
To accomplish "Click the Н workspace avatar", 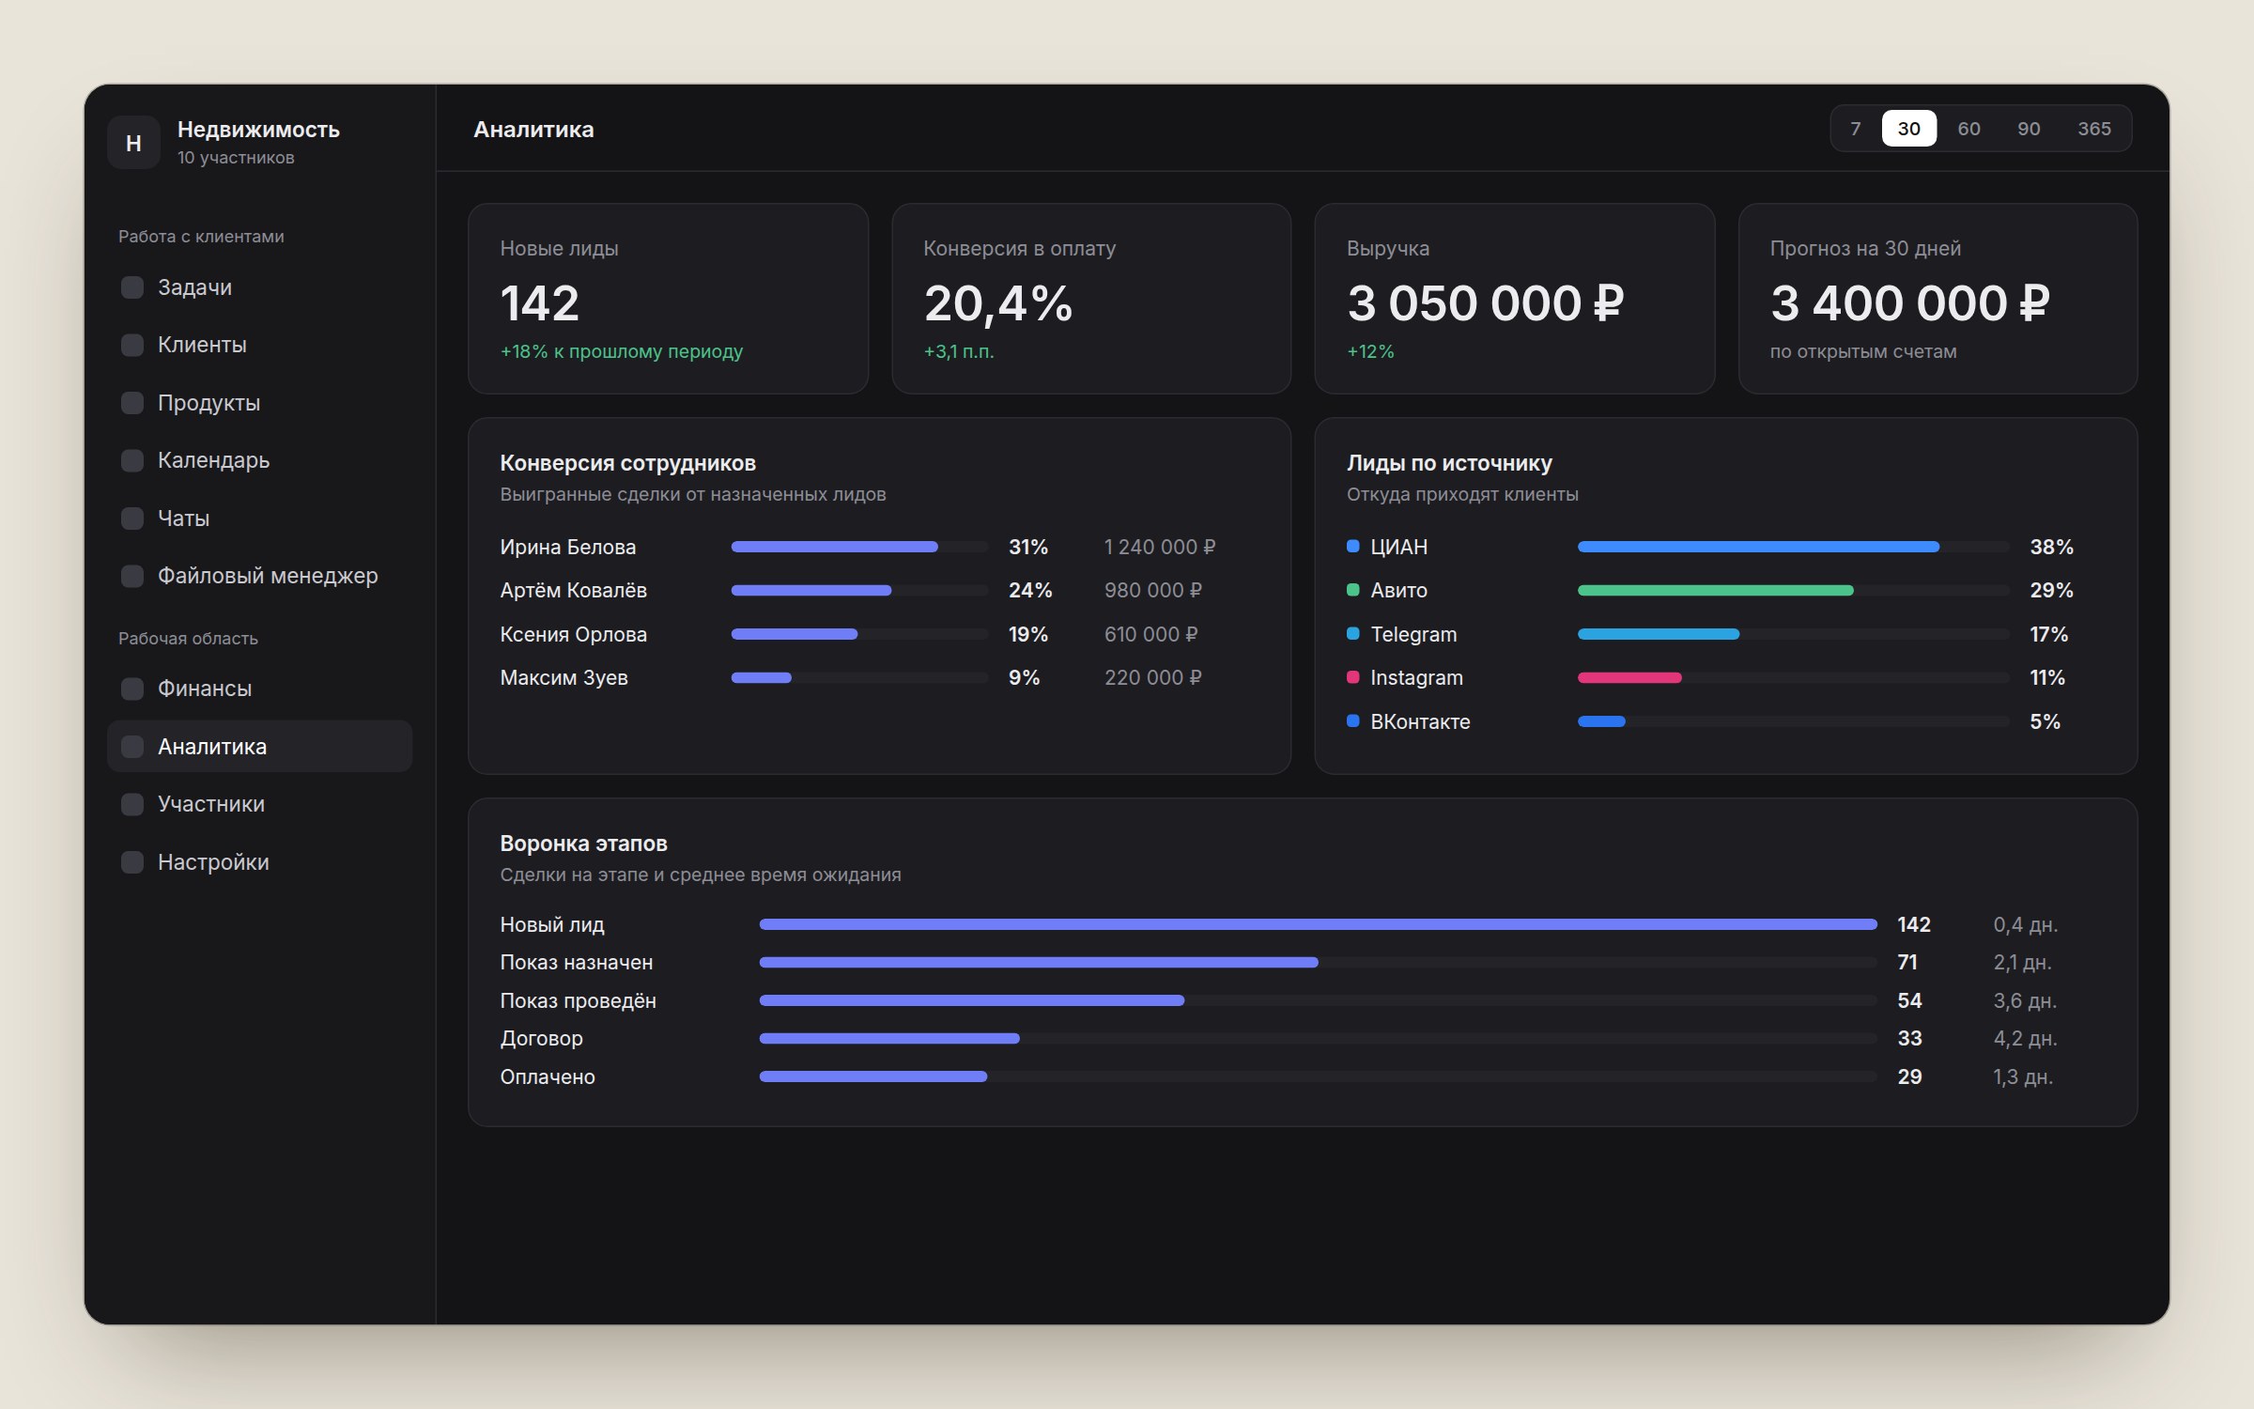I will [133, 143].
